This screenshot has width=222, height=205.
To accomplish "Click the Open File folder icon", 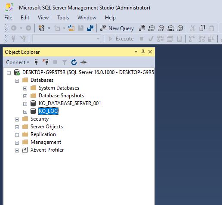I will click(71, 28).
